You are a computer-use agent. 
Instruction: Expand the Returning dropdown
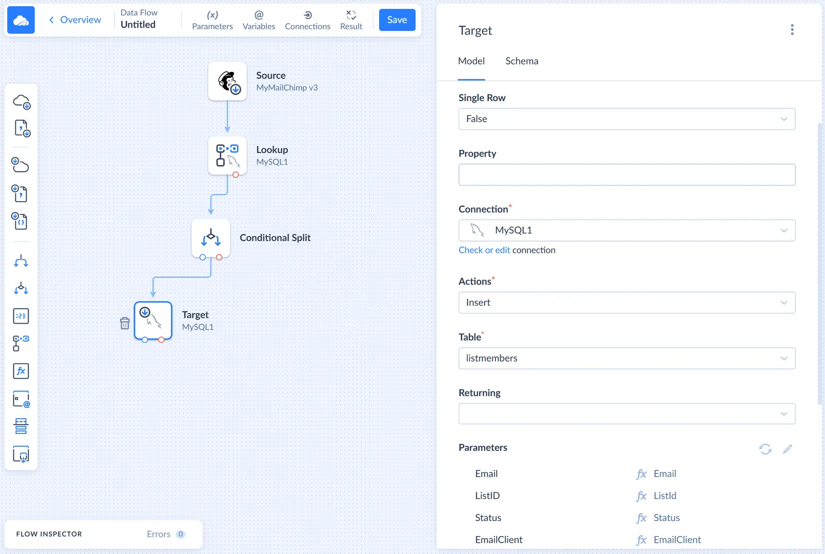click(627, 414)
